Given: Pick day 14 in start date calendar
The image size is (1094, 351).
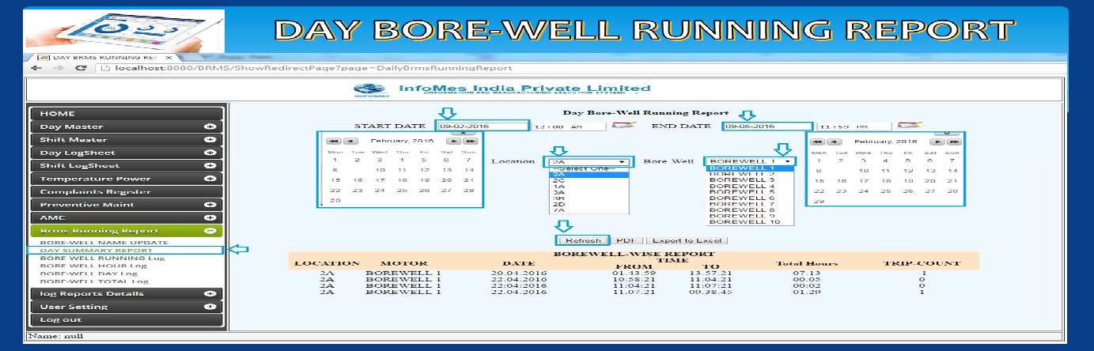Looking at the screenshot, I should coord(468,170).
